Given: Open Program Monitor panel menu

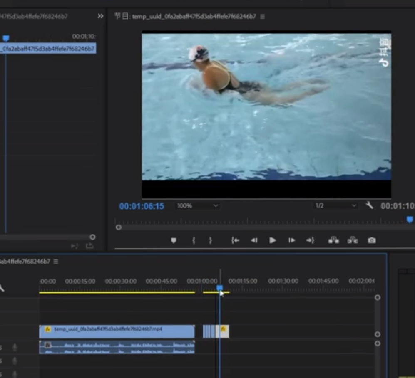Looking at the screenshot, I should pos(262,17).
